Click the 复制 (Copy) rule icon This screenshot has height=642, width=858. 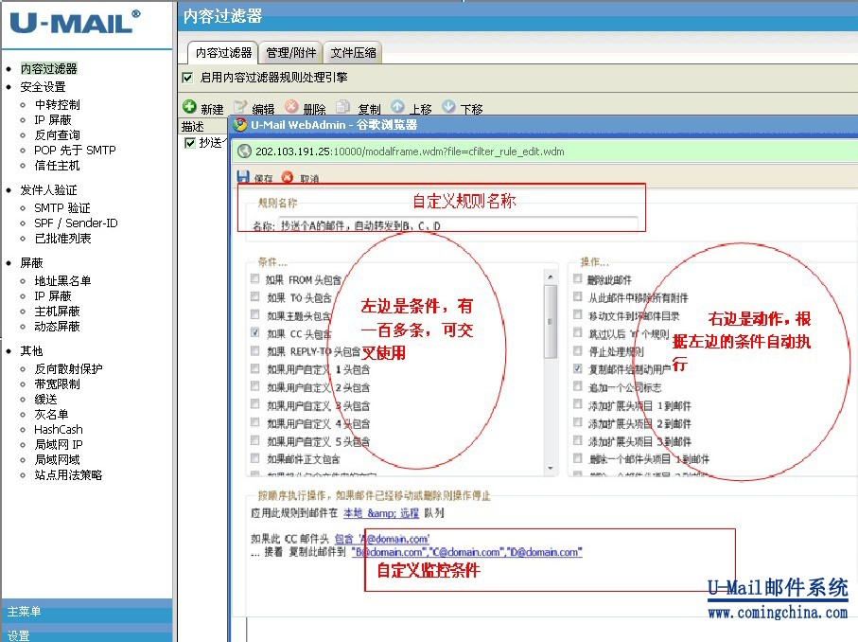point(344,108)
